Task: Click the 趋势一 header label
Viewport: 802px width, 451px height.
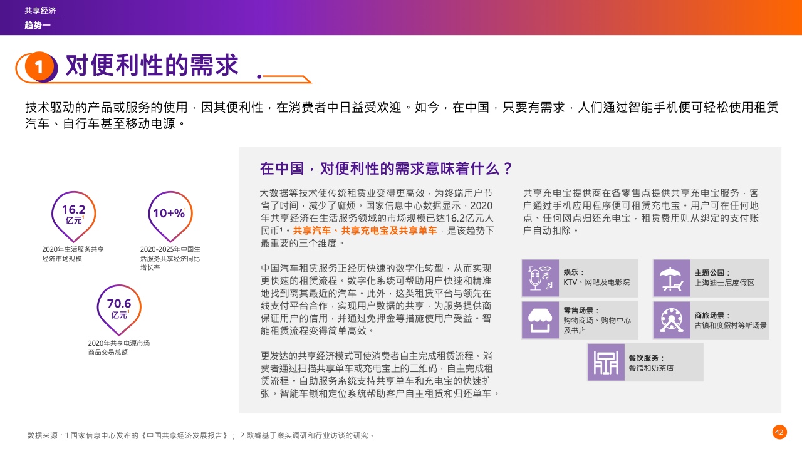Action: [x=37, y=25]
